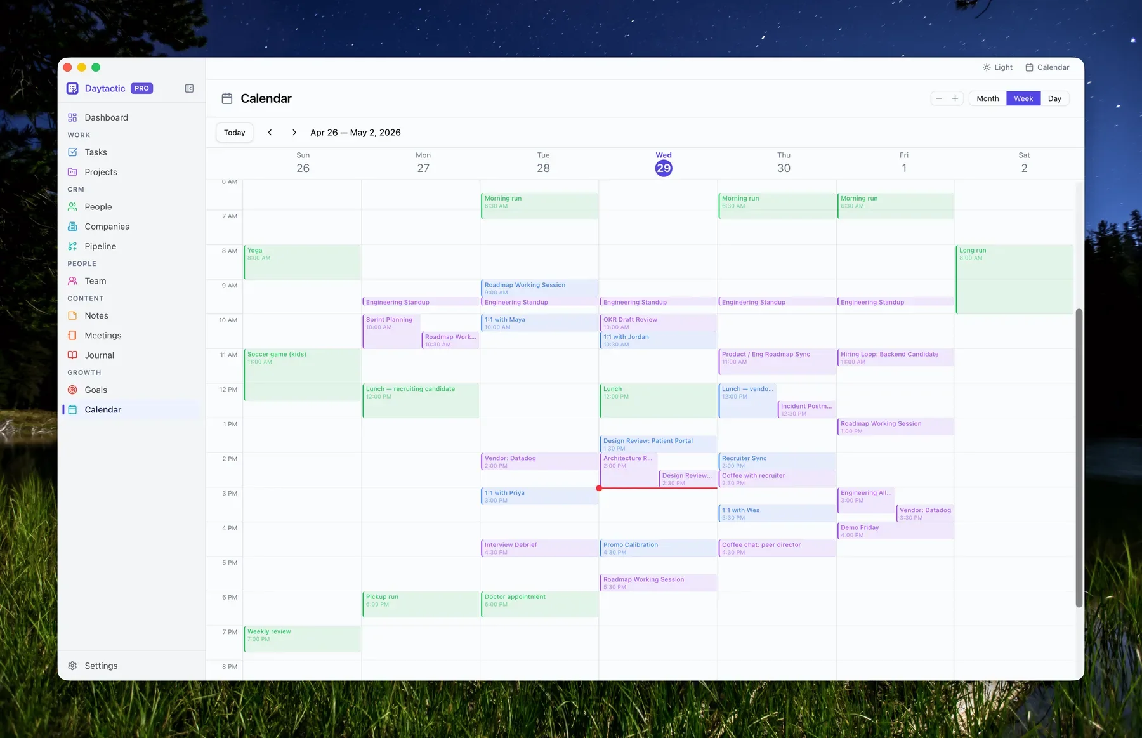Go to next week chevron

(x=294, y=133)
